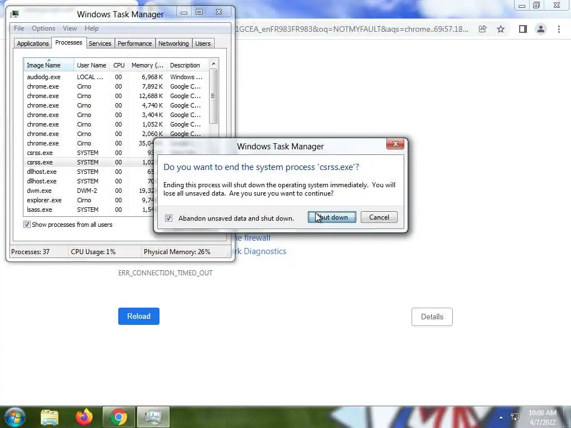Switch to the Applications tab

point(33,43)
